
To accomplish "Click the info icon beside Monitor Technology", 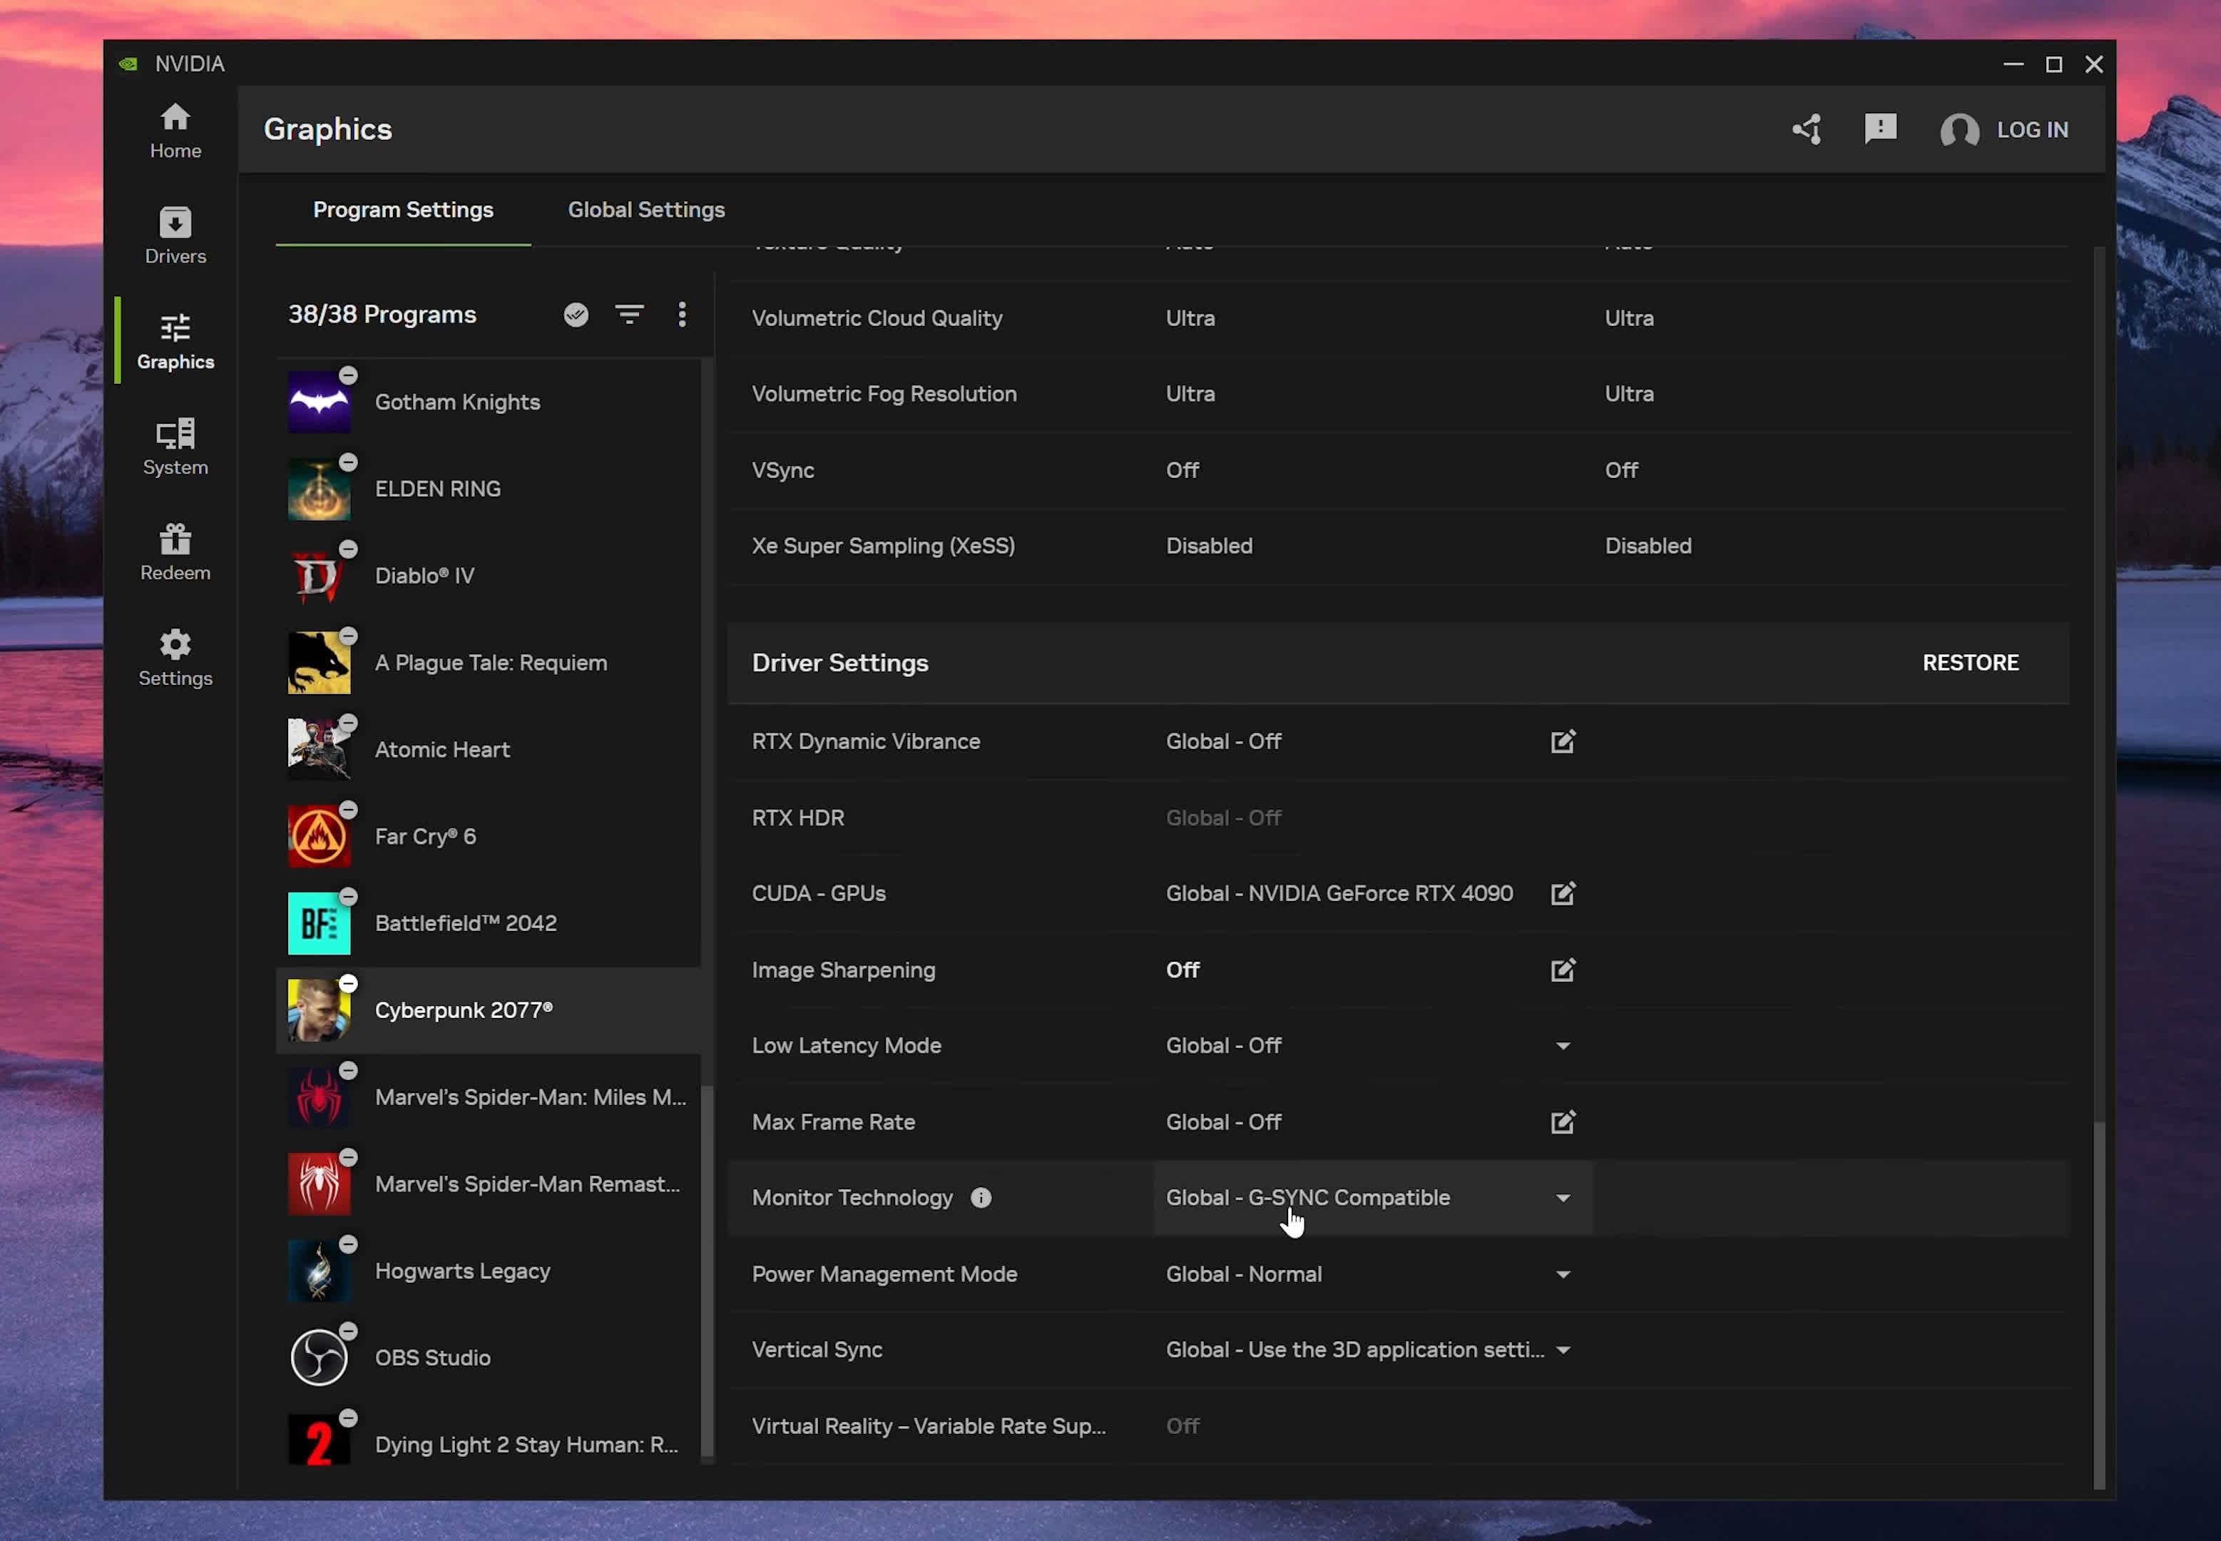I will coord(983,1197).
